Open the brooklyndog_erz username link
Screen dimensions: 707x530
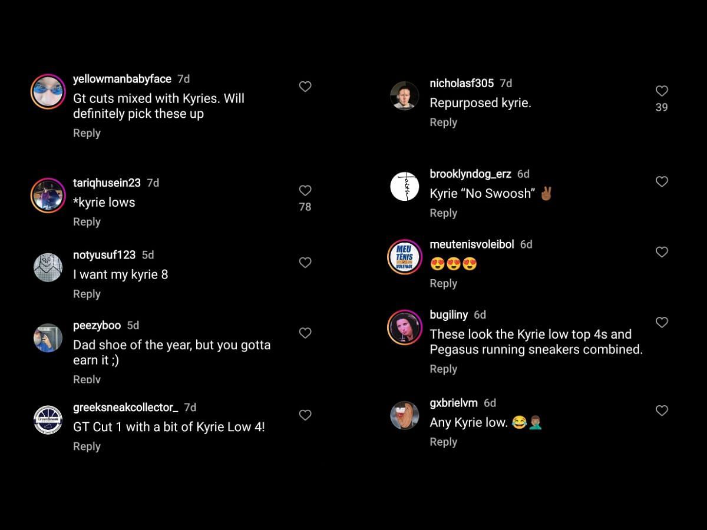click(x=471, y=174)
